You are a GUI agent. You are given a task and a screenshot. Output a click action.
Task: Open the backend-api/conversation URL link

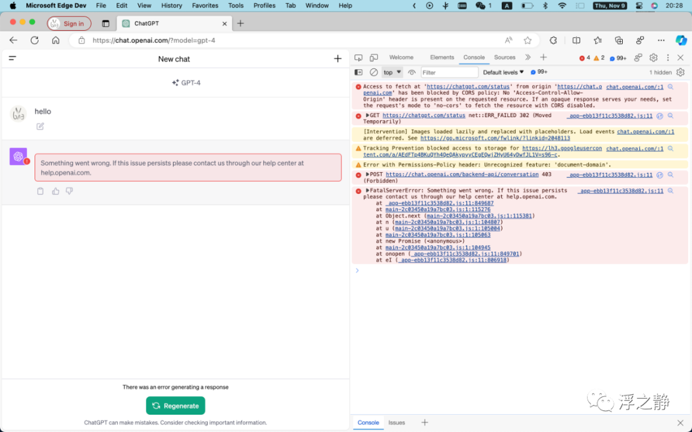(462, 175)
